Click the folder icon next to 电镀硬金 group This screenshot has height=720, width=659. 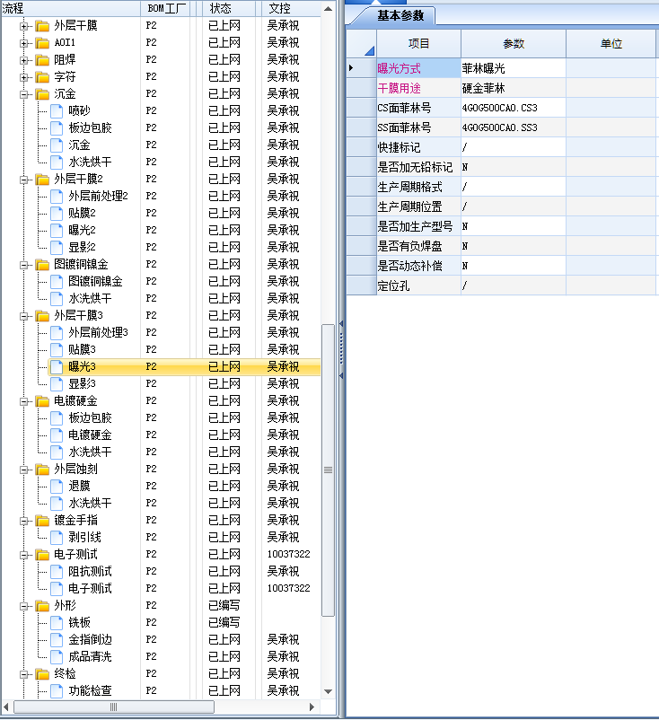(42, 401)
